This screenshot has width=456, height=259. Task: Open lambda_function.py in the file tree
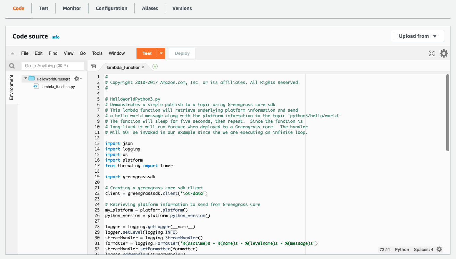click(x=58, y=87)
